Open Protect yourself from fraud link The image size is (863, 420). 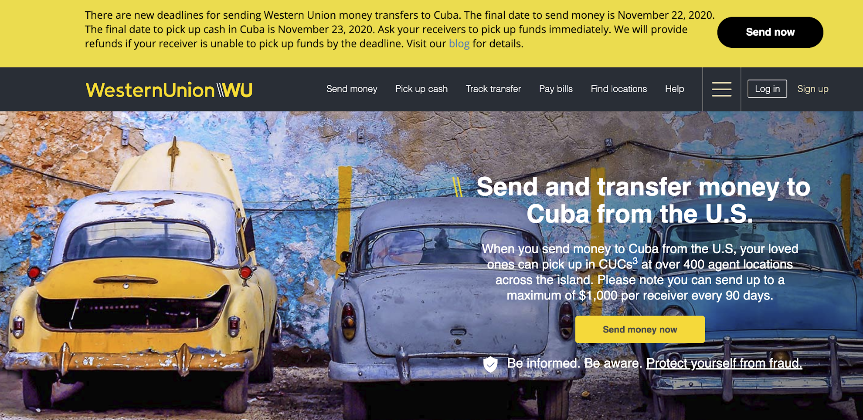point(724,363)
